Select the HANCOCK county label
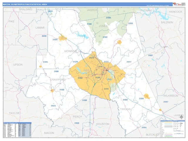Image resolution: width=188 pixels, height=141 pixels. point(176,12)
